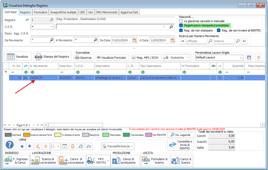Click the Descr. Agg. C.E.R. text field
Screen dimensions: 268x170
(103, 33)
